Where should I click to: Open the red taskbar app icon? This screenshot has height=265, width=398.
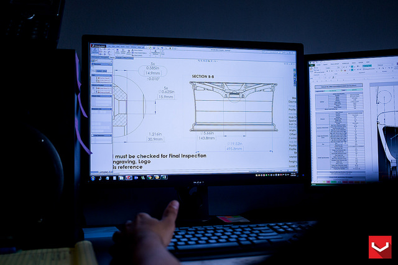click(x=129, y=178)
